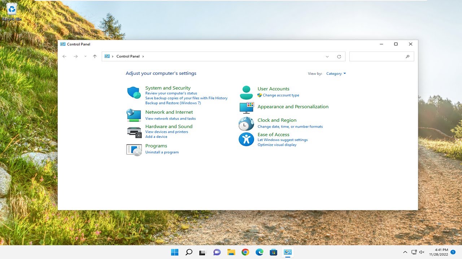Expand the address bar history dropdown
The width and height of the screenshot is (462, 259).
click(x=327, y=56)
